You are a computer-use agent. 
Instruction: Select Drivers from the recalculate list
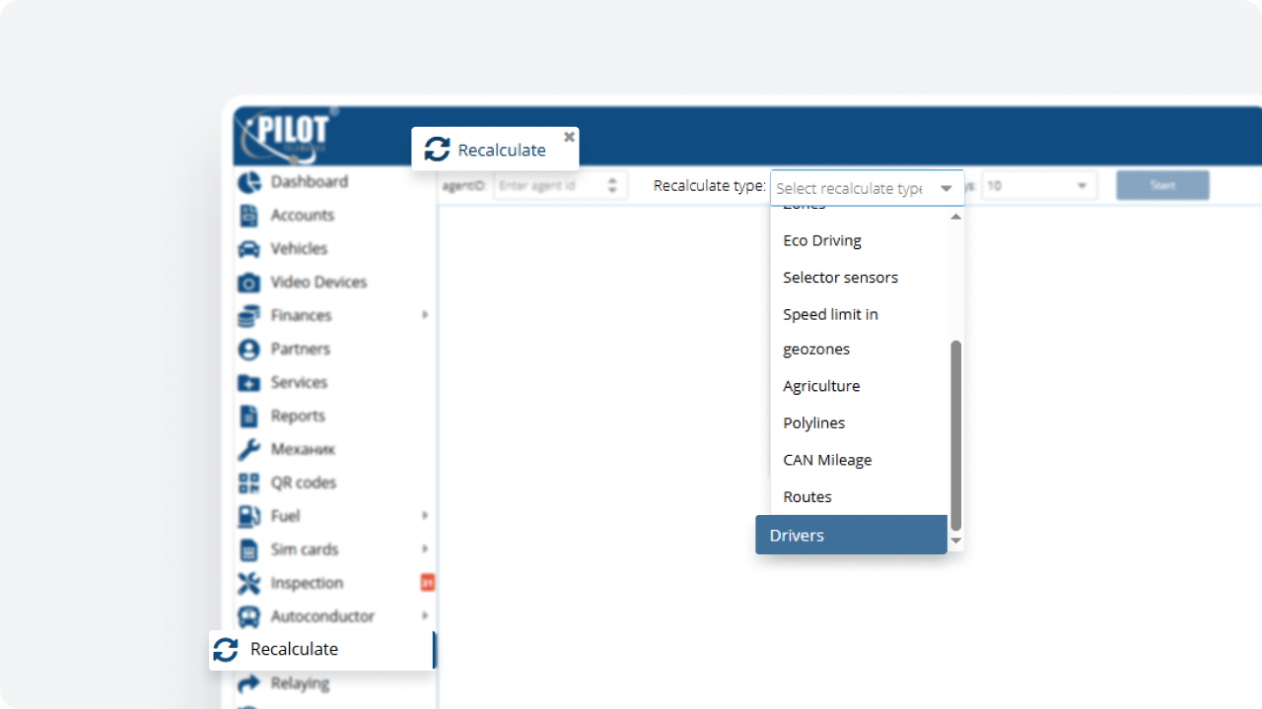[850, 536]
